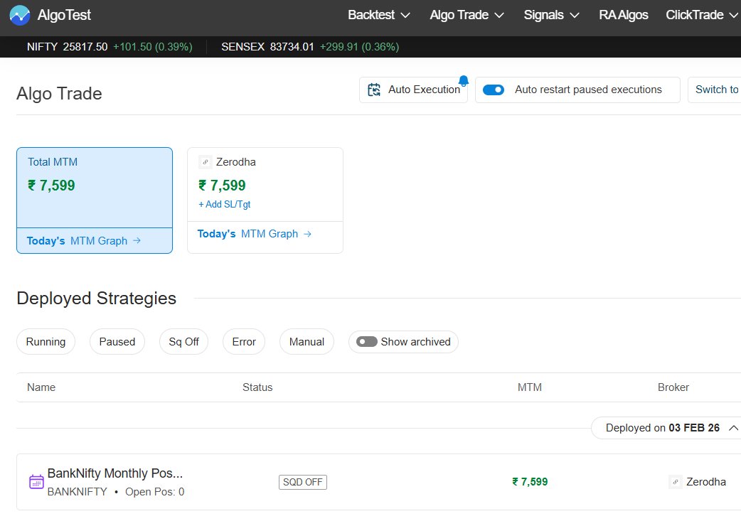Click the calendar icon on BankNifty strategy
This screenshot has height=526, width=741.
point(36,481)
